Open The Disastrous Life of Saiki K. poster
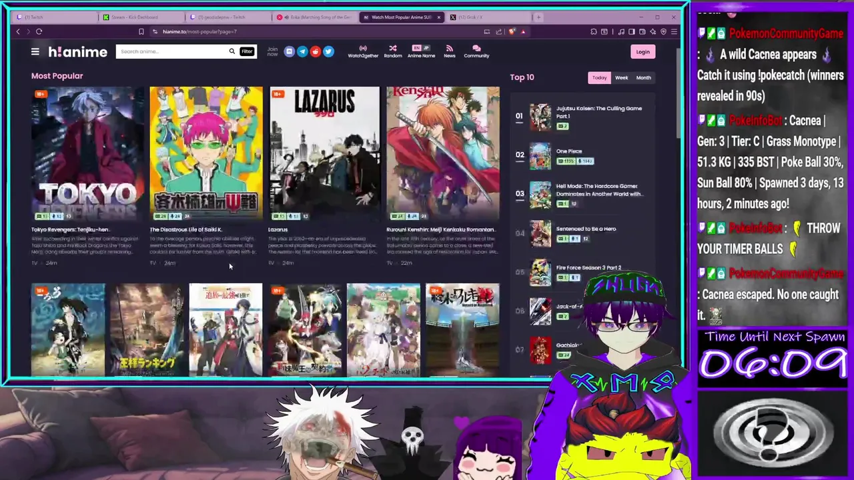The width and height of the screenshot is (854, 480). tap(206, 153)
